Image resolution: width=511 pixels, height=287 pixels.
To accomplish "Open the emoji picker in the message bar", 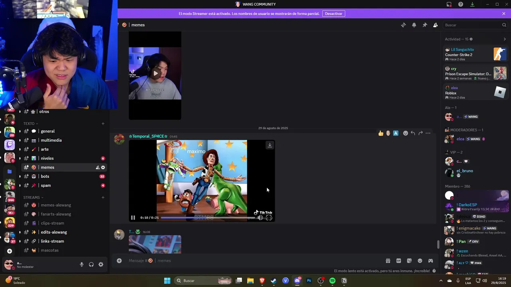I will click(420, 261).
